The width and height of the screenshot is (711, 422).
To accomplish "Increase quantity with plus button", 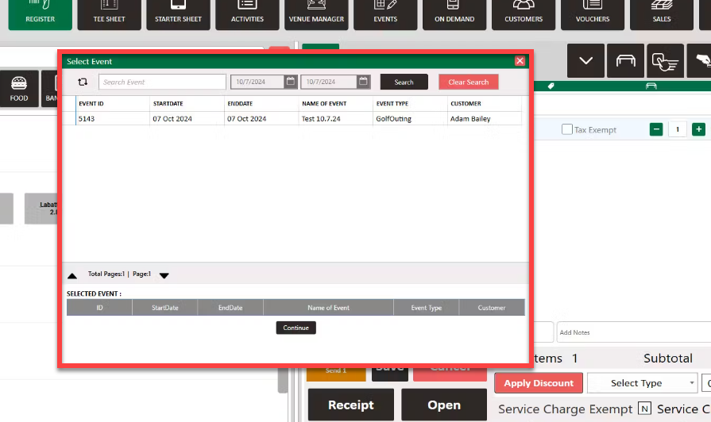I will pyautogui.click(x=699, y=129).
